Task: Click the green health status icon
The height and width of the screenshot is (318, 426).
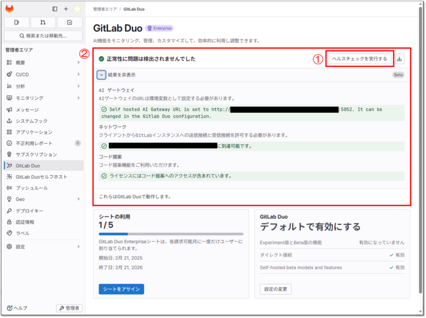Action: [x=101, y=59]
